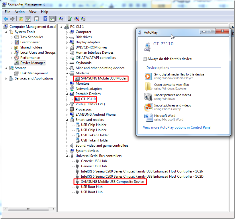The height and width of the screenshot is (219, 235).
Task: Click the Processors device category icon
Action: [72, 109]
